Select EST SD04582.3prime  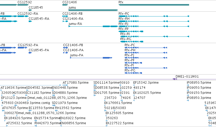pyautogui.click(x=39, y=88)
